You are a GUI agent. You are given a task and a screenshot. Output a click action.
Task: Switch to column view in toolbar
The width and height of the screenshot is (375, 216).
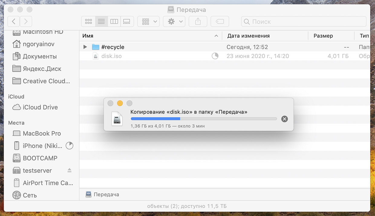coord(114,21)
